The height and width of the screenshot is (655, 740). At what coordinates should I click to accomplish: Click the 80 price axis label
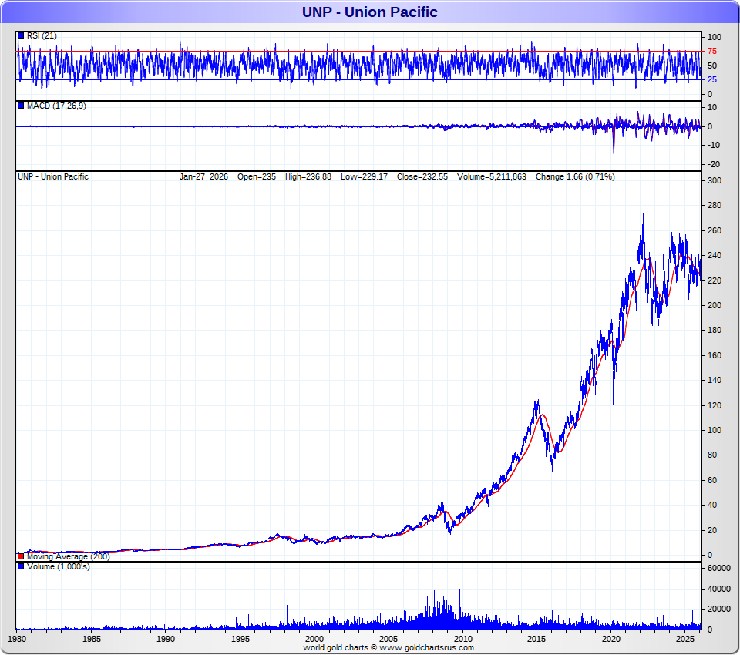[x=712, y=455]
